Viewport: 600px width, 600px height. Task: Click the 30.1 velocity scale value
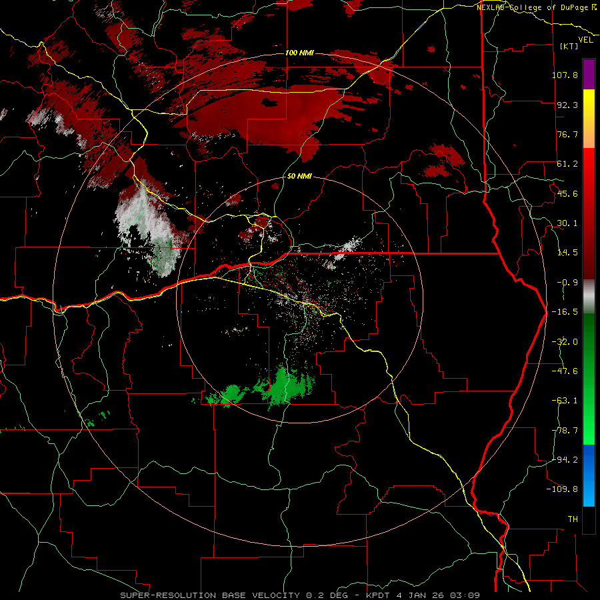pos(567,223)
